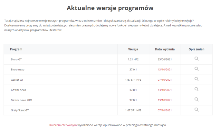The height and width of the screenshot is (135, 220).
Task: Click the red Kolorem czerwonym text
Action: pyautogui.click(x=63, y=125)
